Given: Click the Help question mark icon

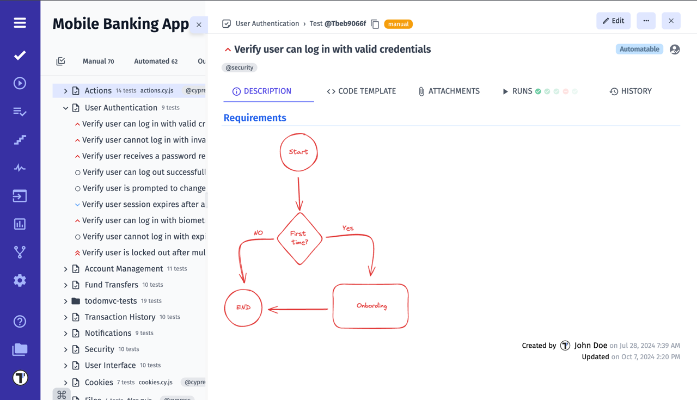Looking at the screenshot, I should [20, 322].
